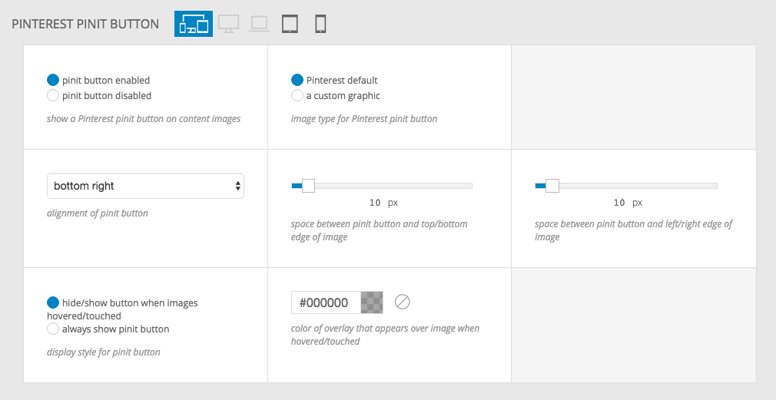776x400 pixels.
Task: Click 'space between pinit button and left/right edge' text
Action: (x=633, y=230)
